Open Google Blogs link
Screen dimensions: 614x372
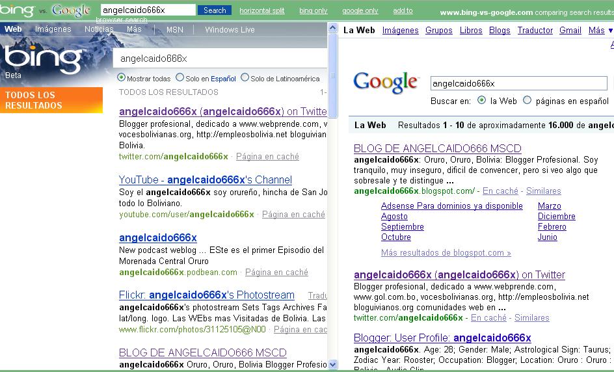pos(500,30)
